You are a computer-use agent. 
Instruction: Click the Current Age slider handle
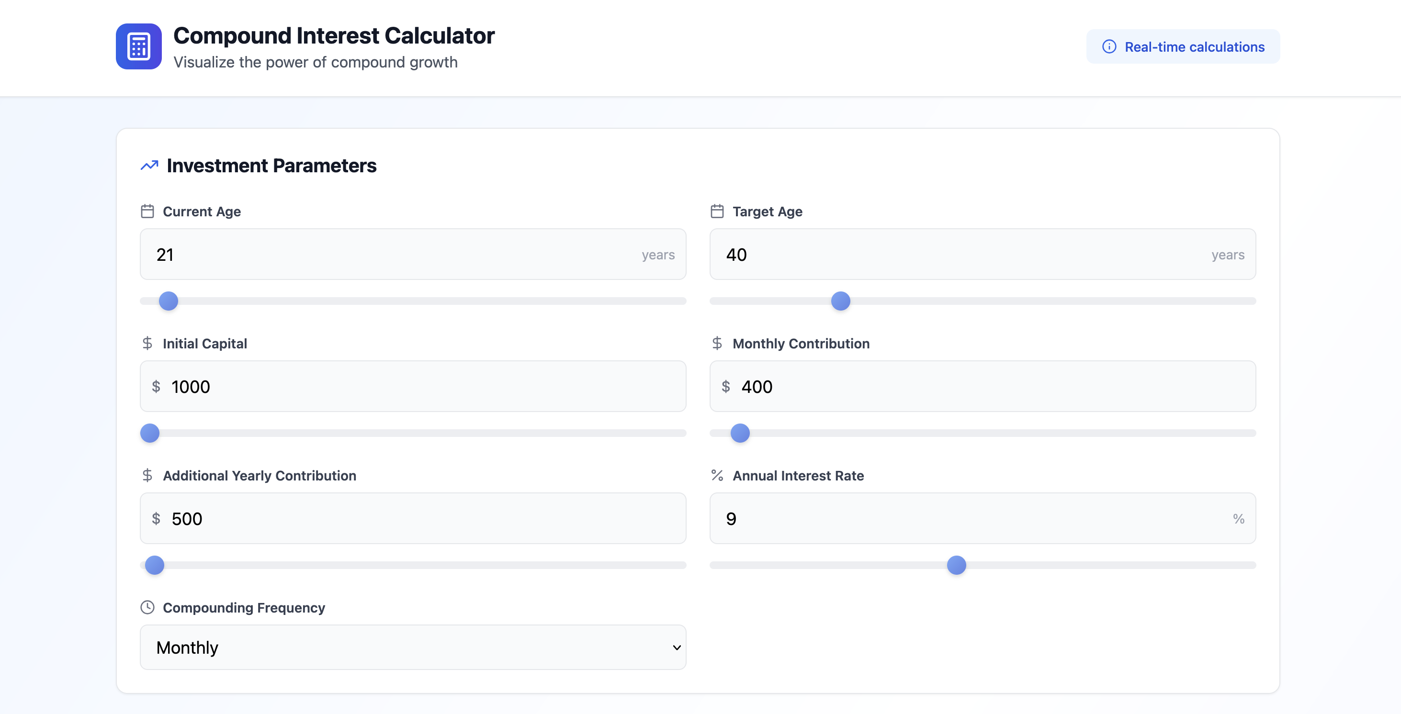tap(169, 301)
